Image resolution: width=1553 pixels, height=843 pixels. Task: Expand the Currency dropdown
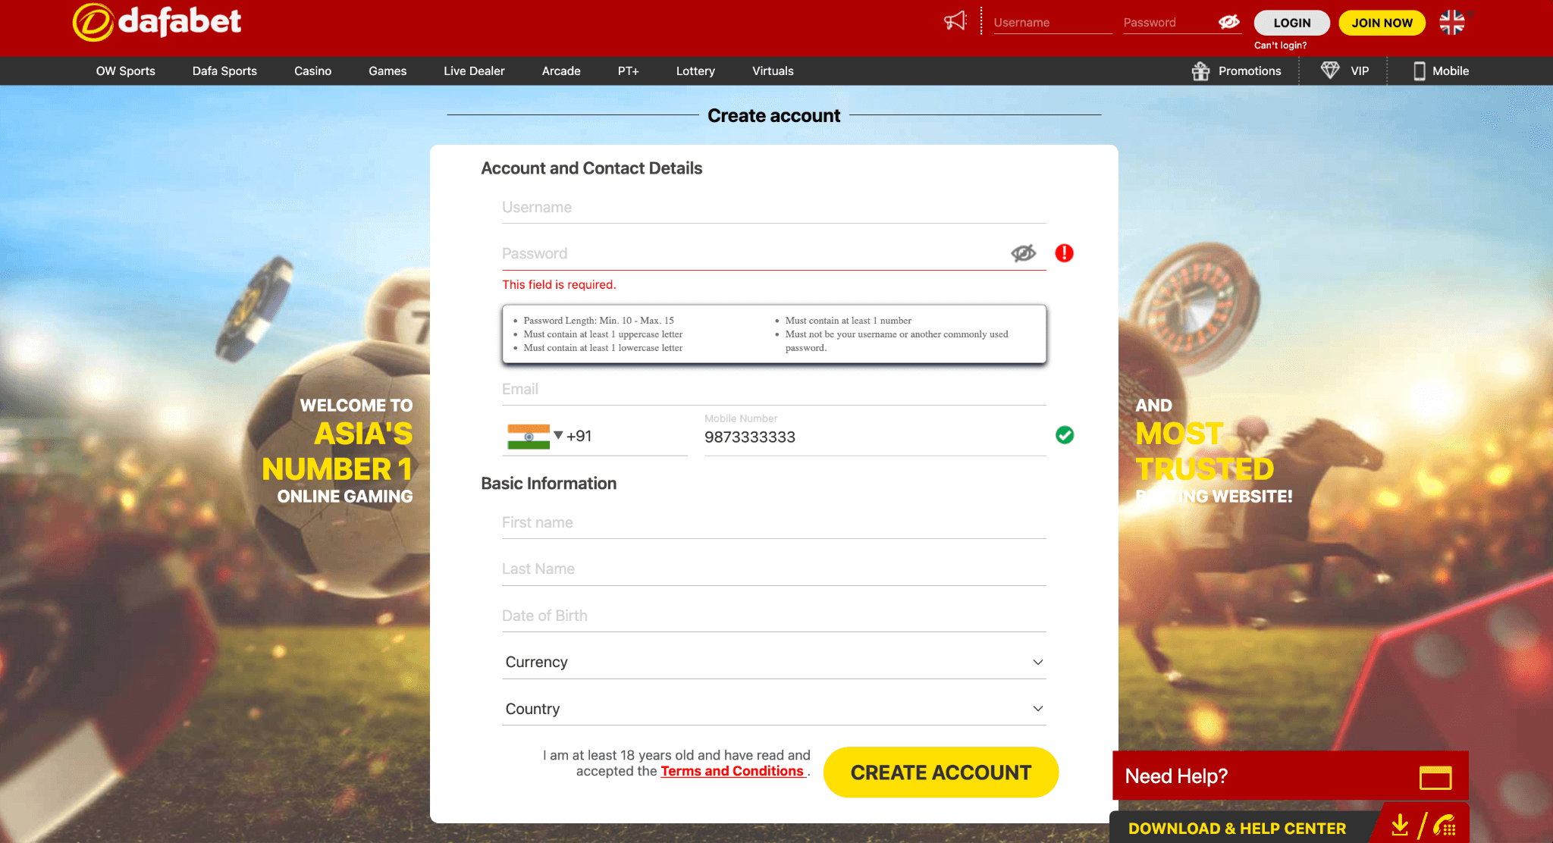(x=774, y=662)
